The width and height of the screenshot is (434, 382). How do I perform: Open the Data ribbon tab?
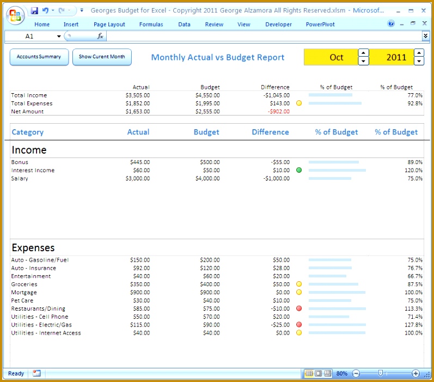tap(184, 25)
